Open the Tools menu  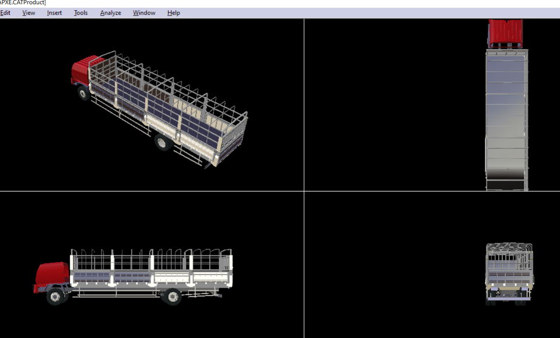tap(80, 13)
